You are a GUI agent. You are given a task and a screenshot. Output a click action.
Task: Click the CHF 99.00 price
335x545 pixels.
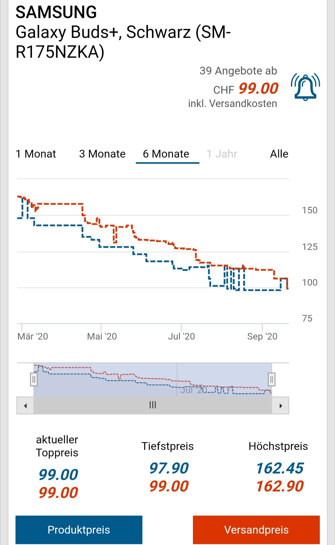[246, 89]
